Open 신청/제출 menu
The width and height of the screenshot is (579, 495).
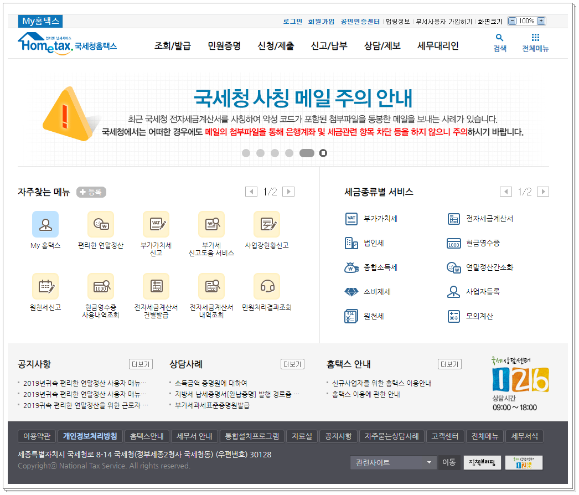[276, 46]
